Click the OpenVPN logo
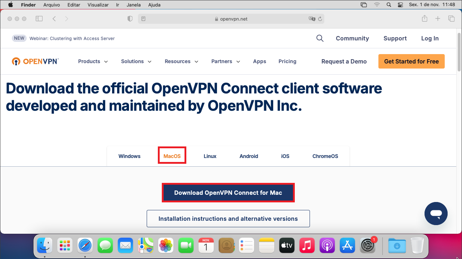The height and width of the screenshot is (259, 462). point(35,61)
